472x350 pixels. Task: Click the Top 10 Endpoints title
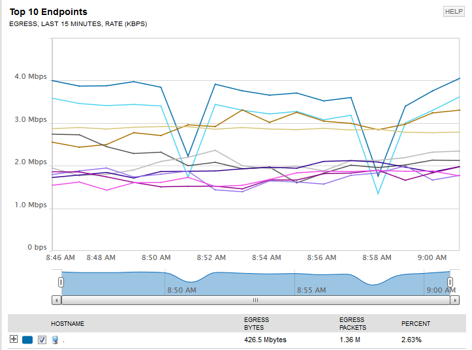(x=48, y=12)
